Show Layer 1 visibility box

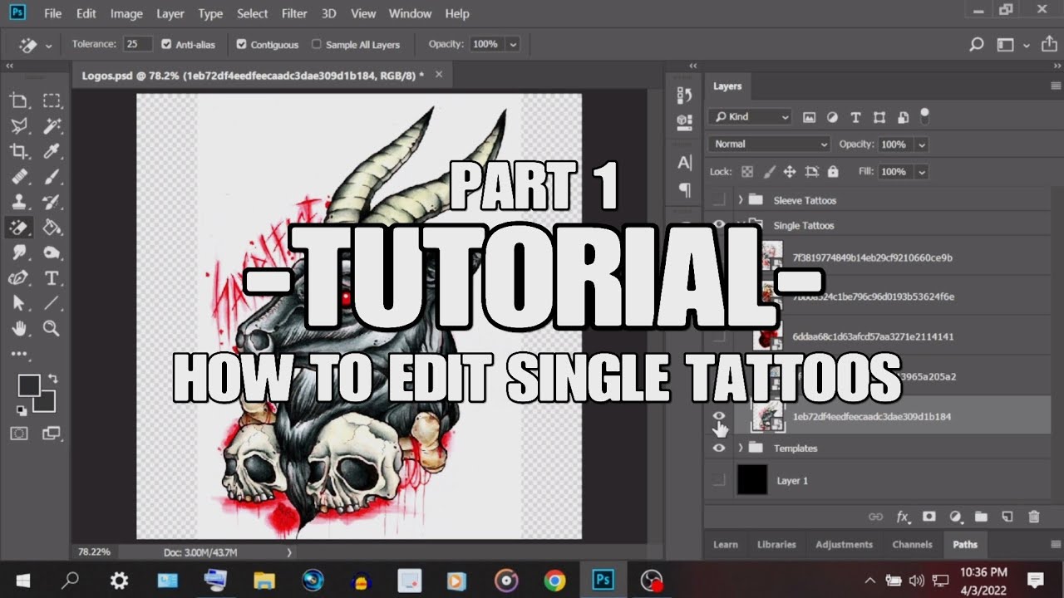point(719,480)
